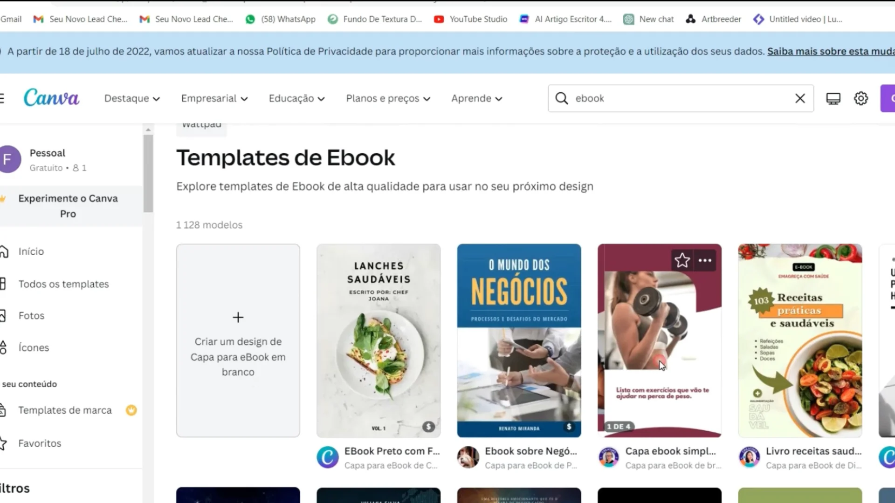Image resolution: width=895 pixels, height=503 pixels.
Task: Open Saiba mais sobre esta mudança link
Action: 831,51
